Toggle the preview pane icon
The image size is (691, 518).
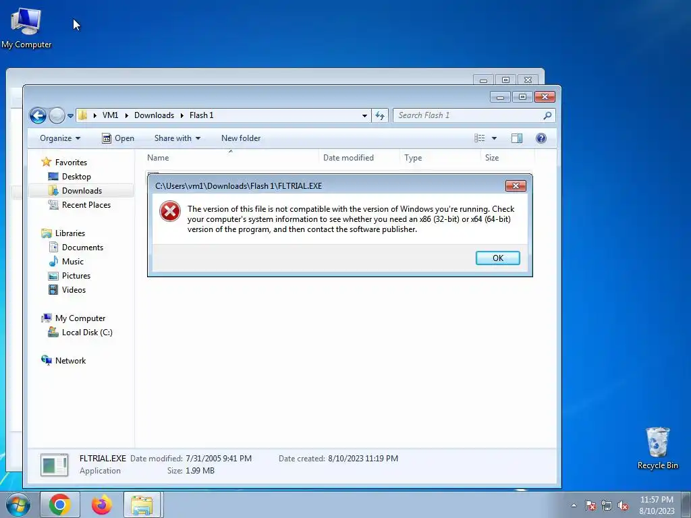(517, 138)
